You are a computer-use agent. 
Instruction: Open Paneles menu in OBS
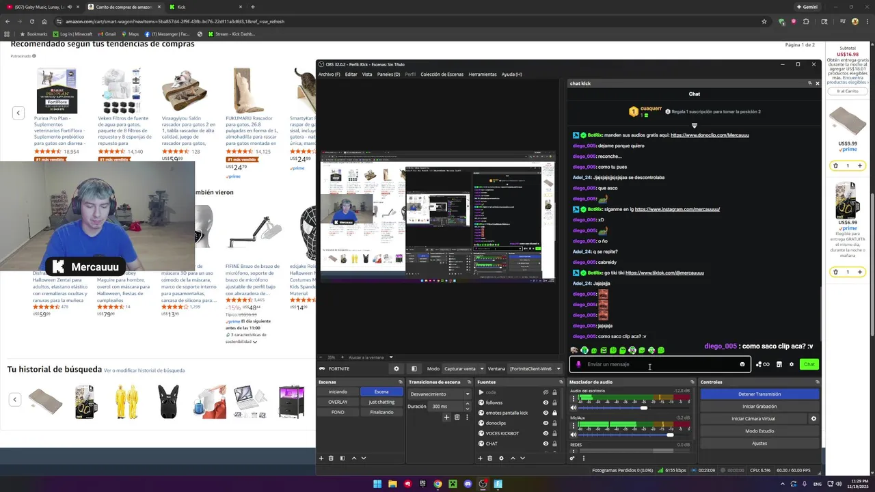[x=388, y=74]
